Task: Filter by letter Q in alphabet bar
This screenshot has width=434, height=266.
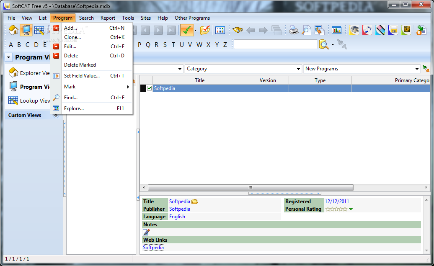Action: (x=148, y=45)
